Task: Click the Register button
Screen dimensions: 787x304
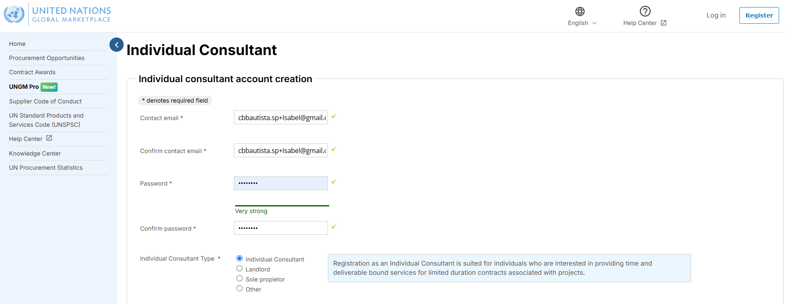Action: pos(759,15)
